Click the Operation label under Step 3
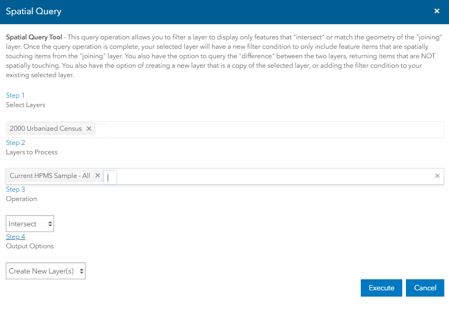Viewport: 449px width, 326px height. 22,199
